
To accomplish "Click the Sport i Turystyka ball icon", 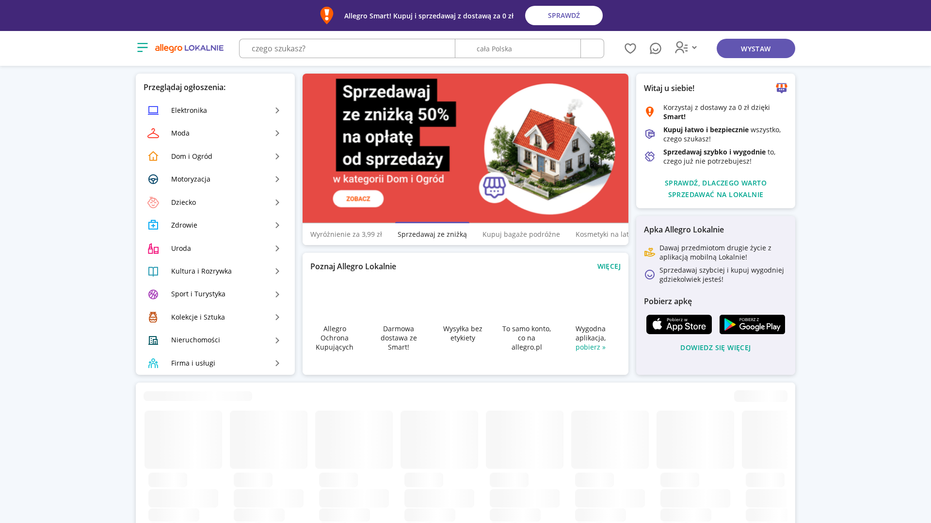I will click(x=153, y=294).
